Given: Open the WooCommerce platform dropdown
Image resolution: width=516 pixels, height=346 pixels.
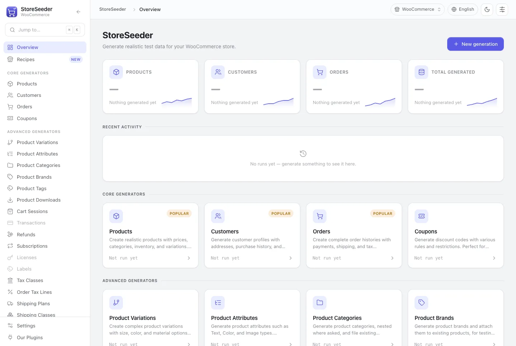Looking at the screenshot, I should (x=417, y=9).
